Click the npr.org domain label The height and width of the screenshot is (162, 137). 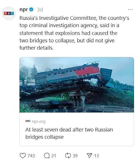[x=39, y=121]
